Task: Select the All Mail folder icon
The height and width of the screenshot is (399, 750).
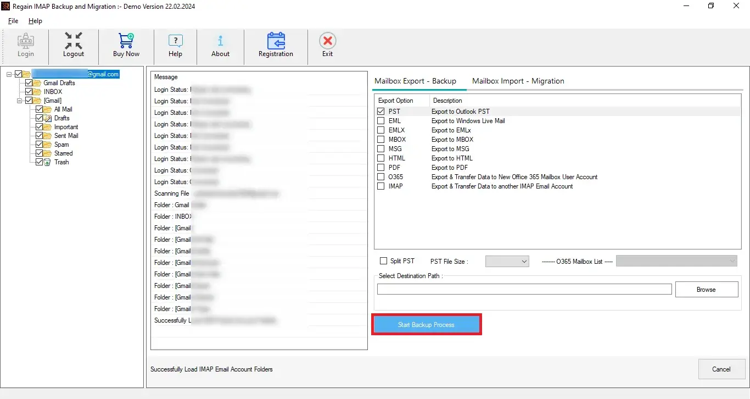Action: coord(48,109)
